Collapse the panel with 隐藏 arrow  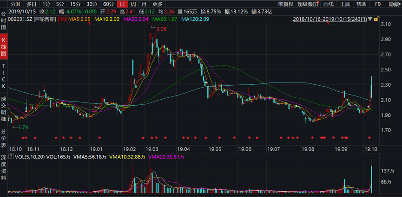[x=394, y=4]
